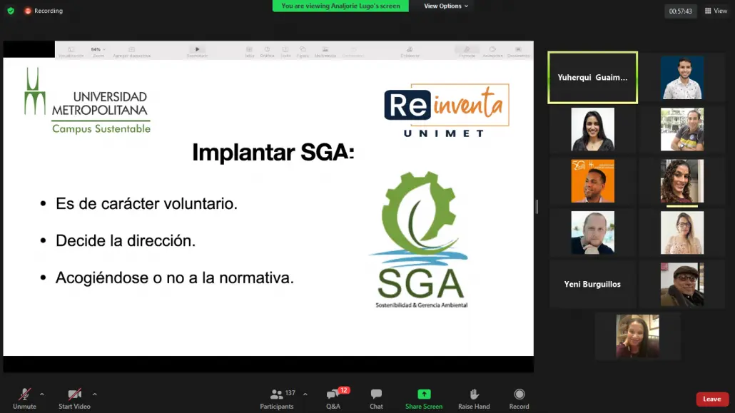The image size is (735, 413).
Task: Unmute the microphone
Action: coord(24,399)
